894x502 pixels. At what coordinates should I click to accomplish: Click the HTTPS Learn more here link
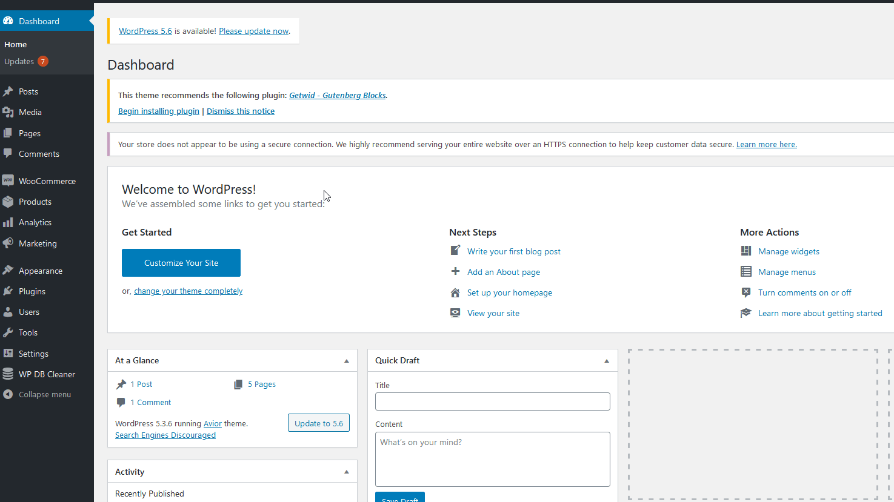767,144
